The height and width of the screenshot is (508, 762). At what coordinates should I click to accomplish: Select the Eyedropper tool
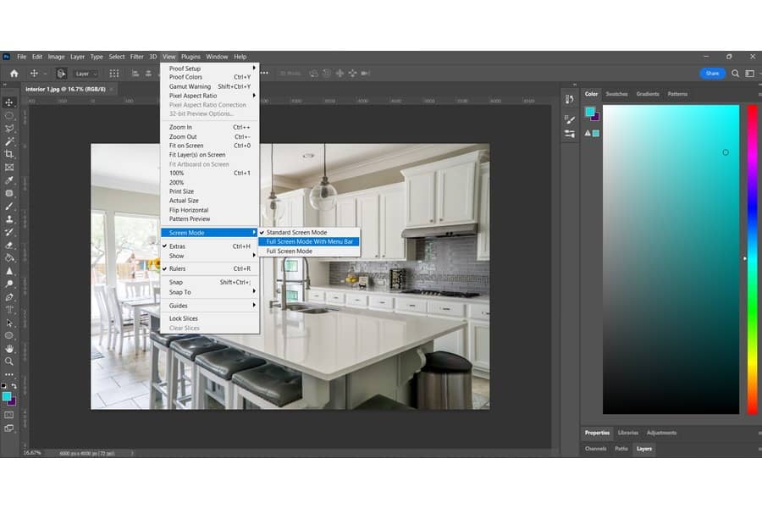pyautogui.click(x=9, y=180)
